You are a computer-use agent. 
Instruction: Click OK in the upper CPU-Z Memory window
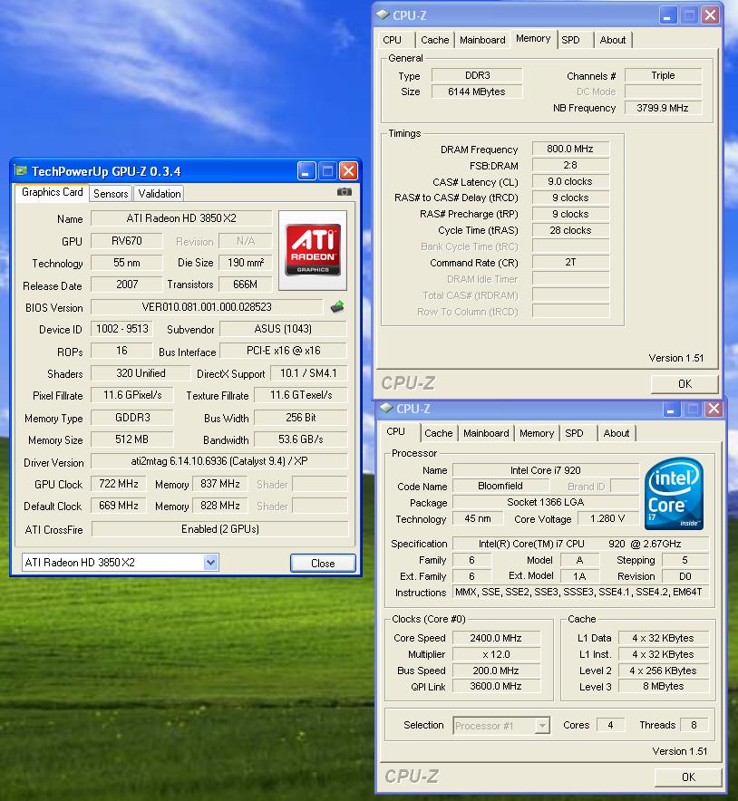pos(685,384)
